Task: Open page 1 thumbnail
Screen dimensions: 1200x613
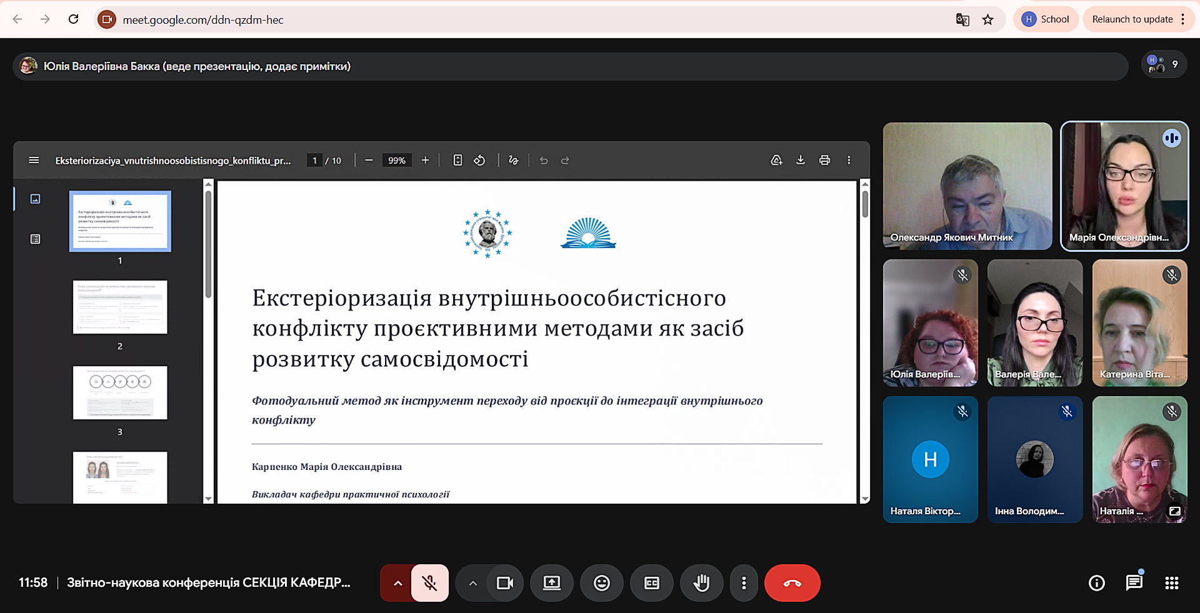Action: [120, 221]
